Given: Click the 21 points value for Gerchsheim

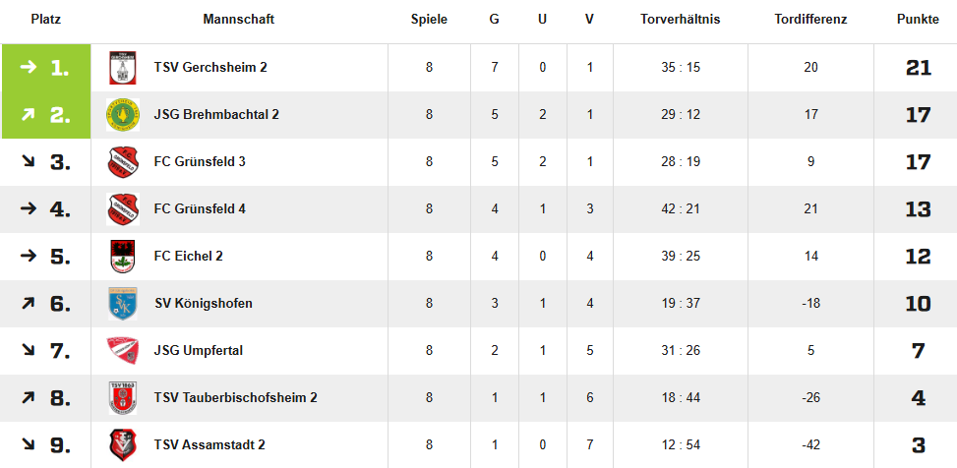Looking at the screenshot, I should (x=918, y=68).
